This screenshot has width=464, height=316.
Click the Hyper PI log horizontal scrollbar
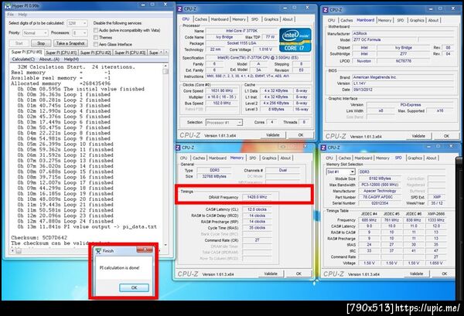tap(87, 250)
